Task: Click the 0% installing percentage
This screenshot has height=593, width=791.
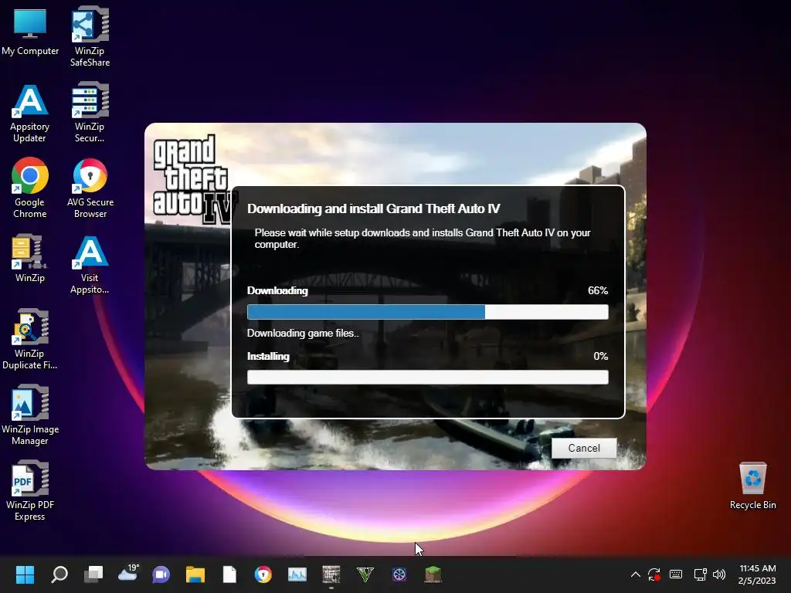Action: (600, 356)
